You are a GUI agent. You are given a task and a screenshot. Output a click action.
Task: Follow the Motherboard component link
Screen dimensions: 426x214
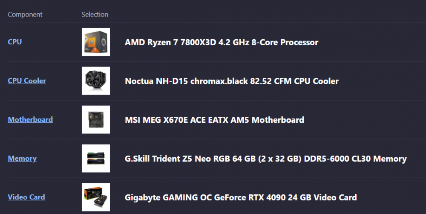(x=30, y=119)
